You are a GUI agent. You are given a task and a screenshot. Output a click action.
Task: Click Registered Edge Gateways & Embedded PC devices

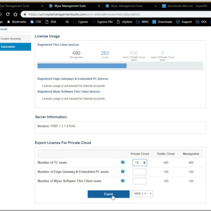[x=72, y=79]
